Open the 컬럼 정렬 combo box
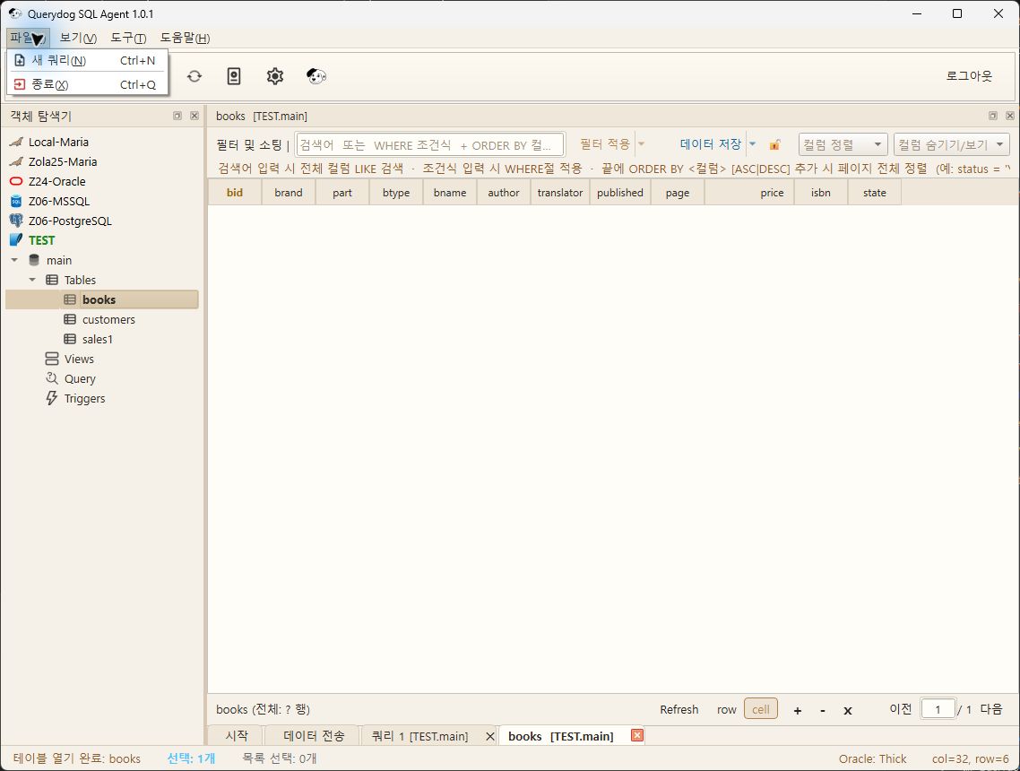Screen dimensions: 1020x771 click(x=843, y=144)
